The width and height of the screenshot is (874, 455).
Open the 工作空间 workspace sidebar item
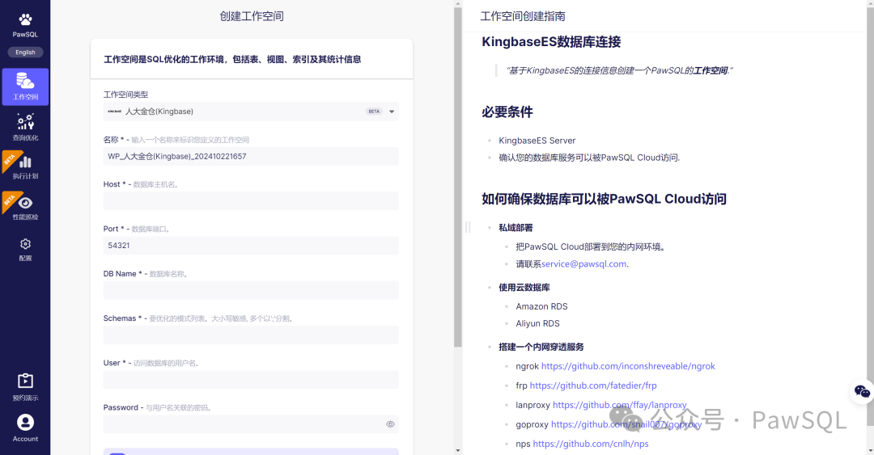pyautogui.click(x=25, y=86)
